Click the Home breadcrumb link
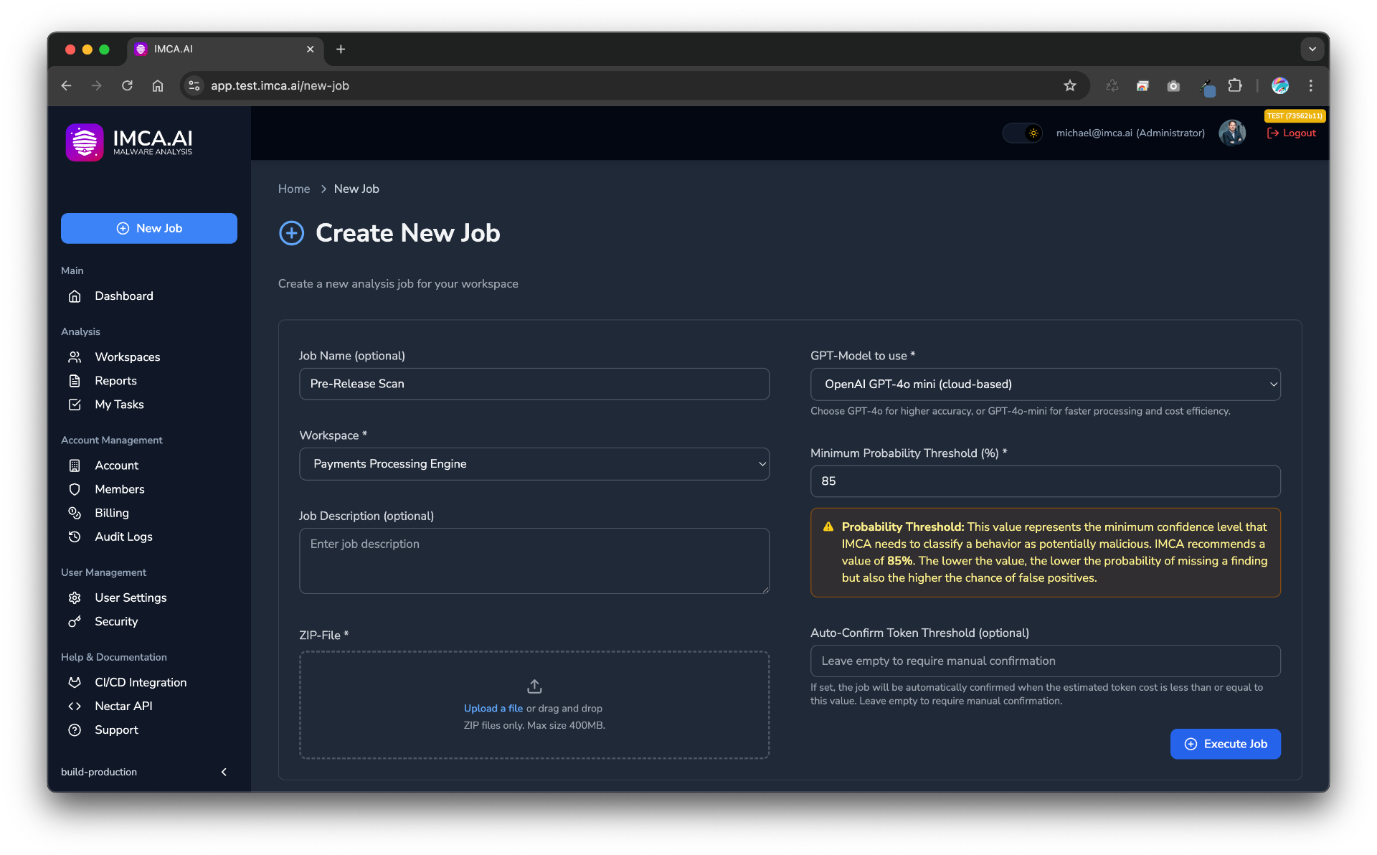 pos(294,189)
